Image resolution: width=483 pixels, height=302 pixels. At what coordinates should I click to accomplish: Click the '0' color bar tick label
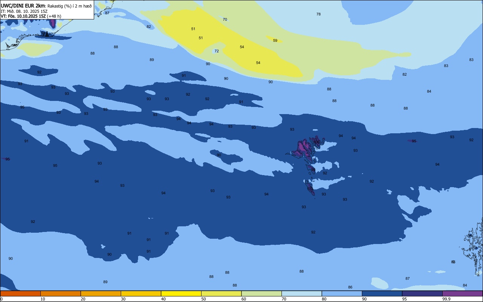tap(2, 299)
